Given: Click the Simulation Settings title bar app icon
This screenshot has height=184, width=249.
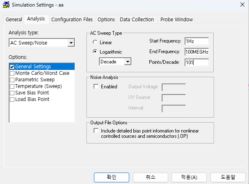Looking at the screenshot, I should point(6,4).
